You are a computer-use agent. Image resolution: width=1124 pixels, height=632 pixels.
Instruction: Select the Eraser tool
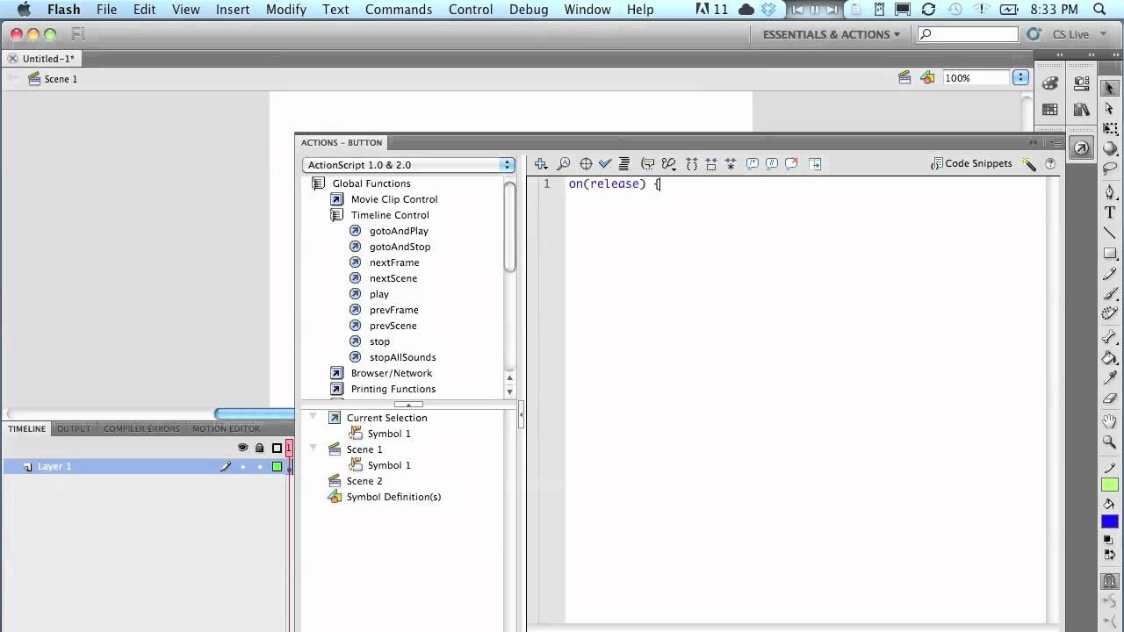click(x=1110, y=399)
